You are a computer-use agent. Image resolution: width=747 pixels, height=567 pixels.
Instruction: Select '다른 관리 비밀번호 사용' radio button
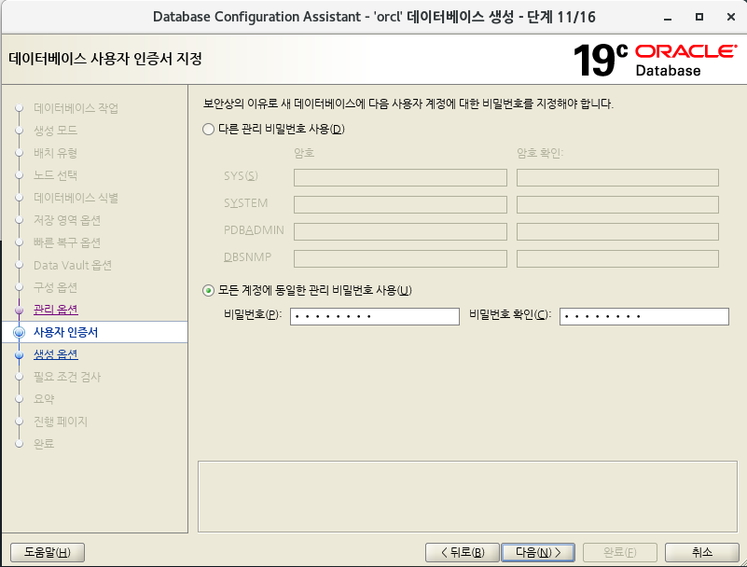tap(208, 129)
